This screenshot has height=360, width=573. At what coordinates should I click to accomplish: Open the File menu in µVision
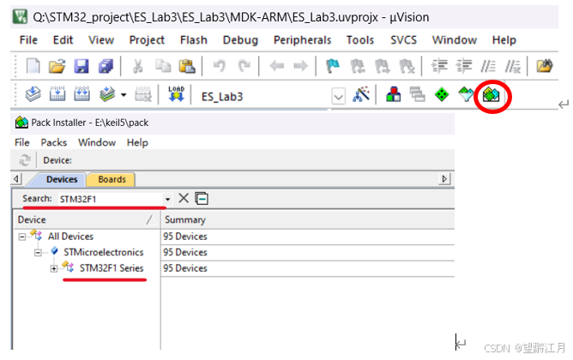(x=28, y=39)
